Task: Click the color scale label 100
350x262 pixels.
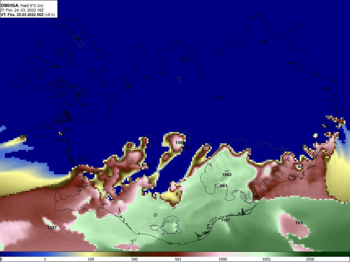Action: pyautogui.click(x=91, y=259)
